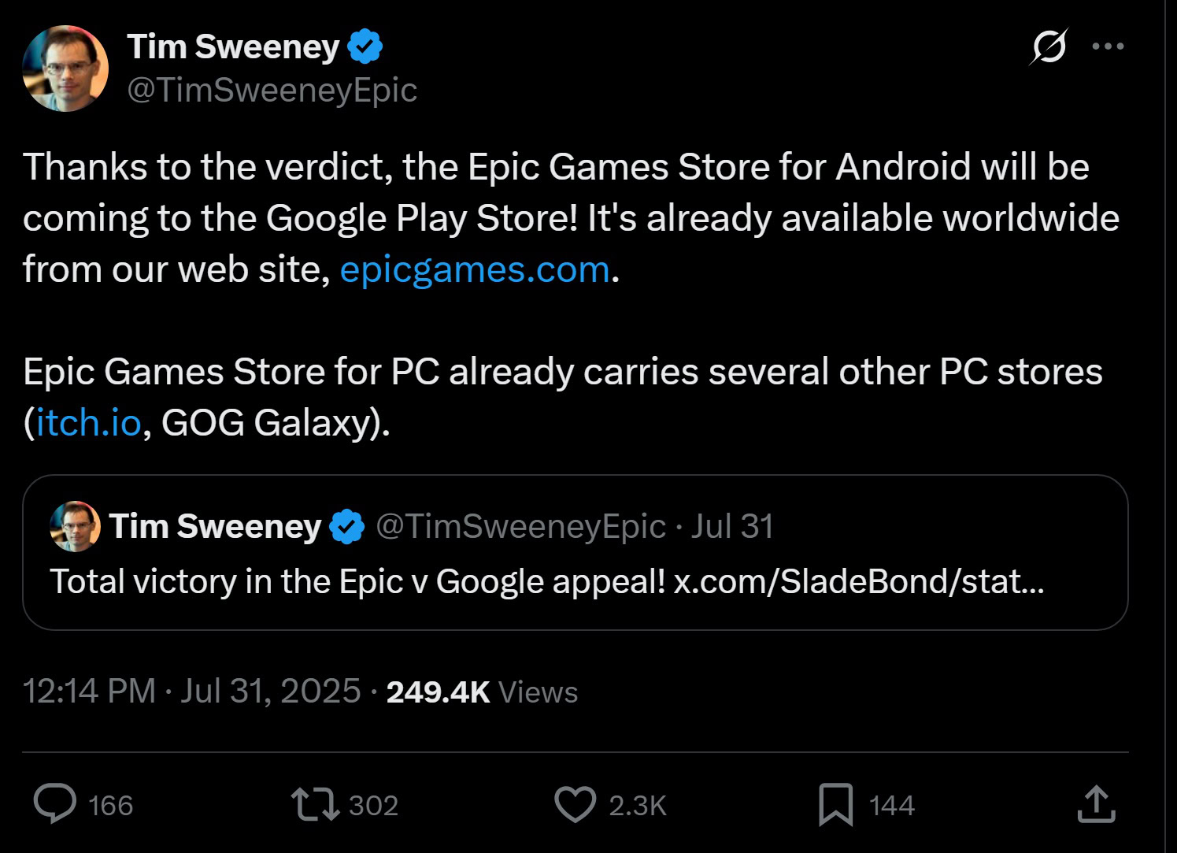
Task: Open the itch.io link
Action: point(87,424)
